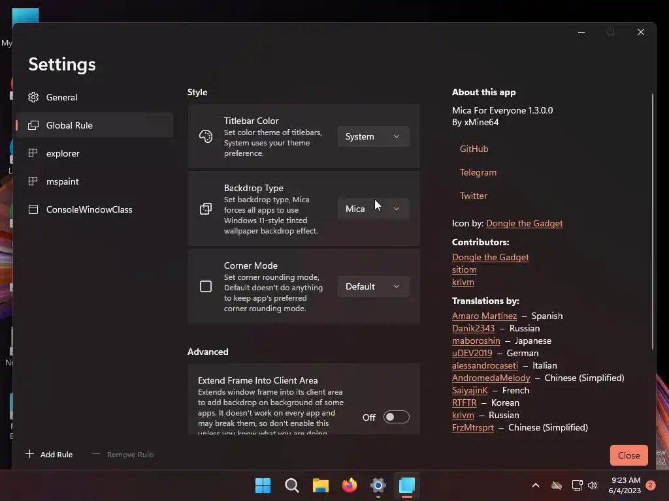
Task: Open the explorer rule
Action: [x=94, y=153]
